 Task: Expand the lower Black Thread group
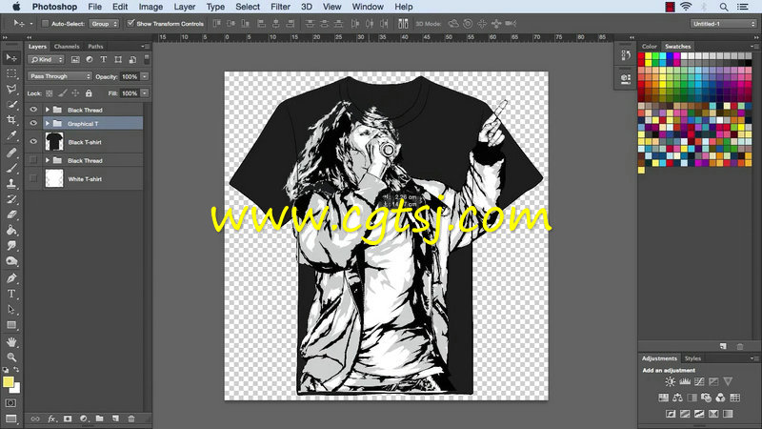point(48,160)
